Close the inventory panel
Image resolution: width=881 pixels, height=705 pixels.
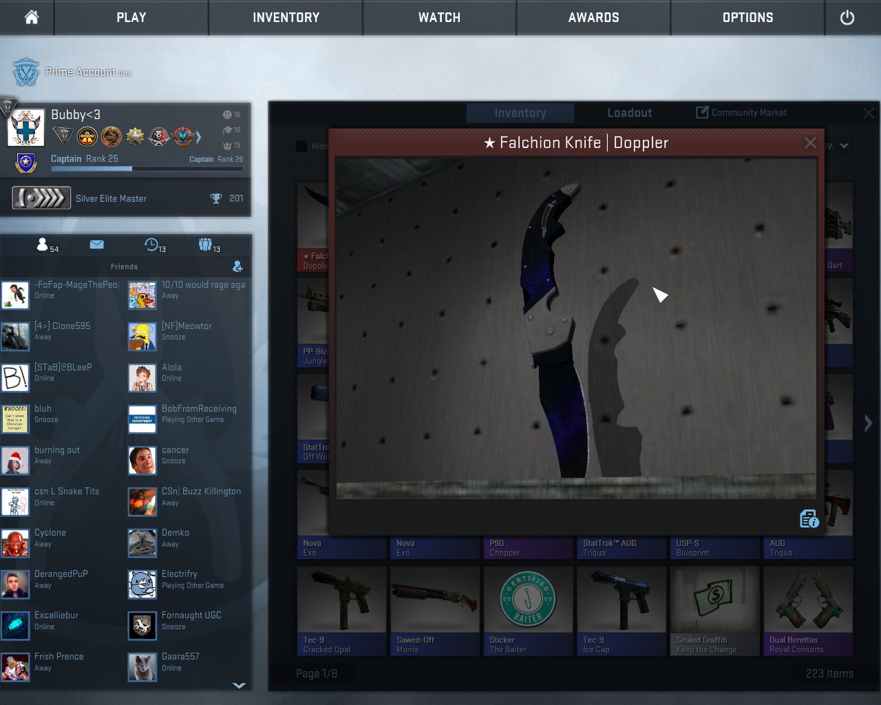(x=869, y=113)
